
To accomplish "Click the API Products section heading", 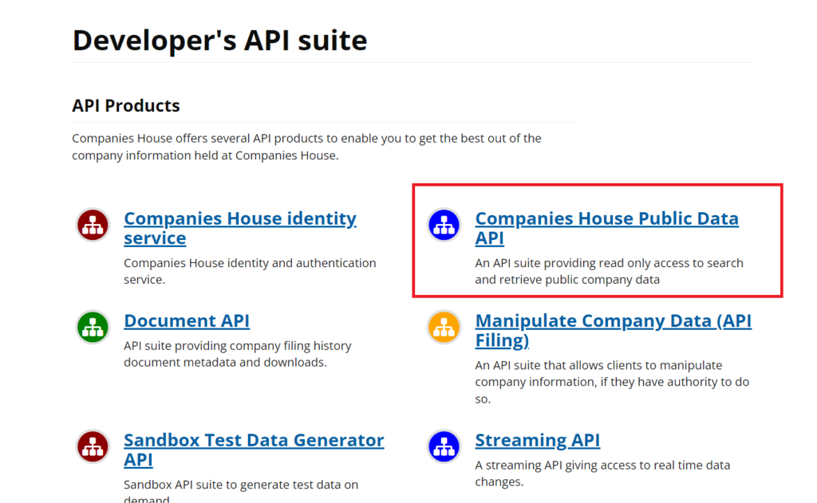I will (125, 105).
